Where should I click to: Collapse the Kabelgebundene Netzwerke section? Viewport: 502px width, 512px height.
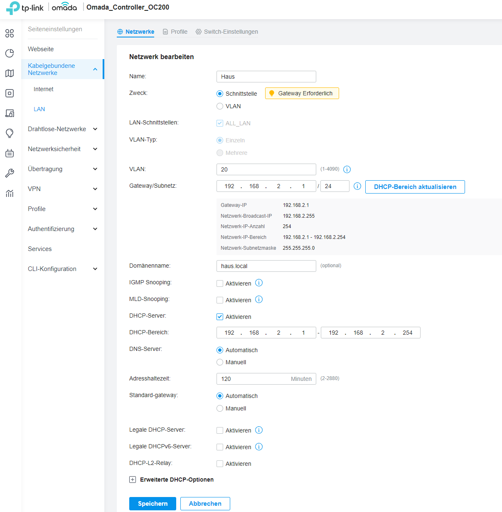[95, 69]
